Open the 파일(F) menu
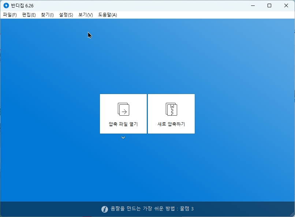Image resolution: width=295 pixels, height=217 pixels. click(x=10, y=15)
